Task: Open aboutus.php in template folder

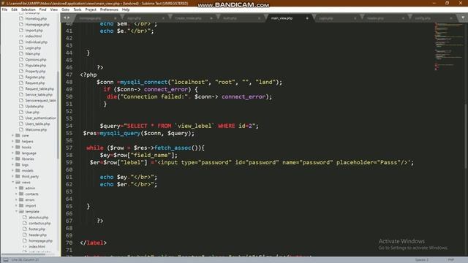Action: click(x=39, y=218)
